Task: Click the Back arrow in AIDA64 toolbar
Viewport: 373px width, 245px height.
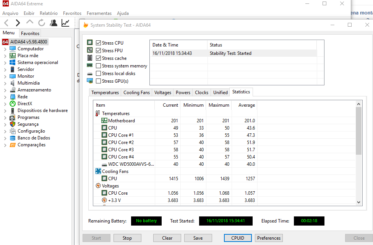Action: tap(6, 23)
